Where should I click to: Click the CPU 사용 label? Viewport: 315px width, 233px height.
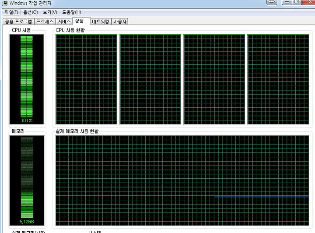21,30
